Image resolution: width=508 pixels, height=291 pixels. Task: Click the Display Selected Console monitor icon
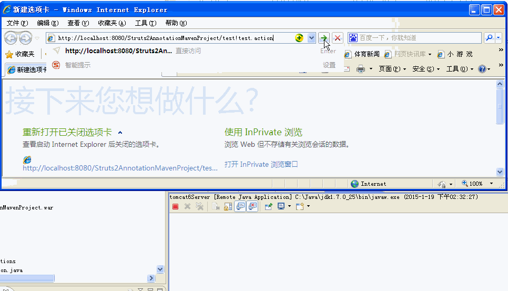tap(281, 206)
